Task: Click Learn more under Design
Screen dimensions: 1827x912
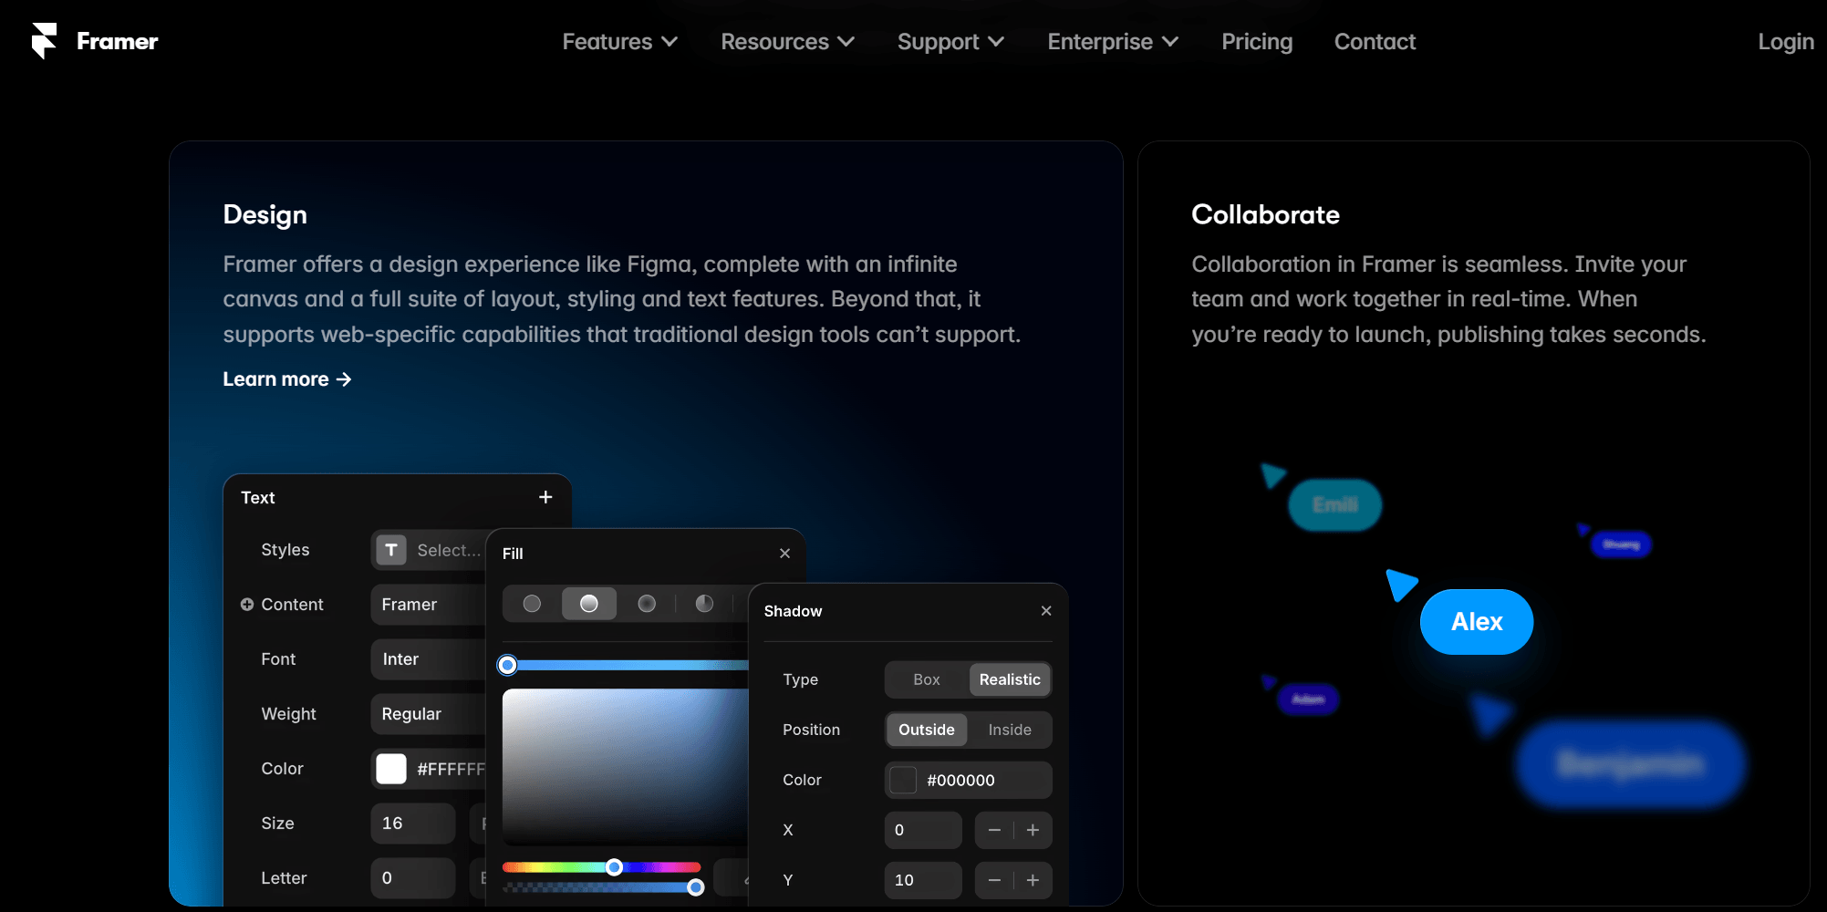Action: [x=287, y=379]
